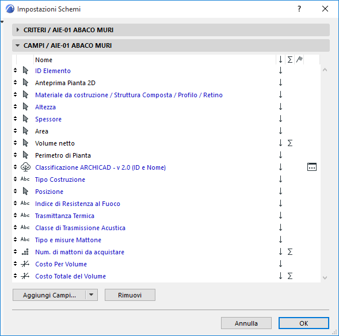This screenshot has width=339, height=336.
Task: Click the Annulla button
Action: pos(246,323)
